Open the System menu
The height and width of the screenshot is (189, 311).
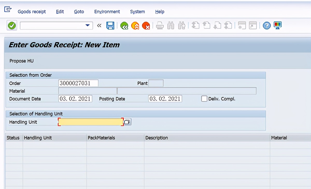(137, 12)
